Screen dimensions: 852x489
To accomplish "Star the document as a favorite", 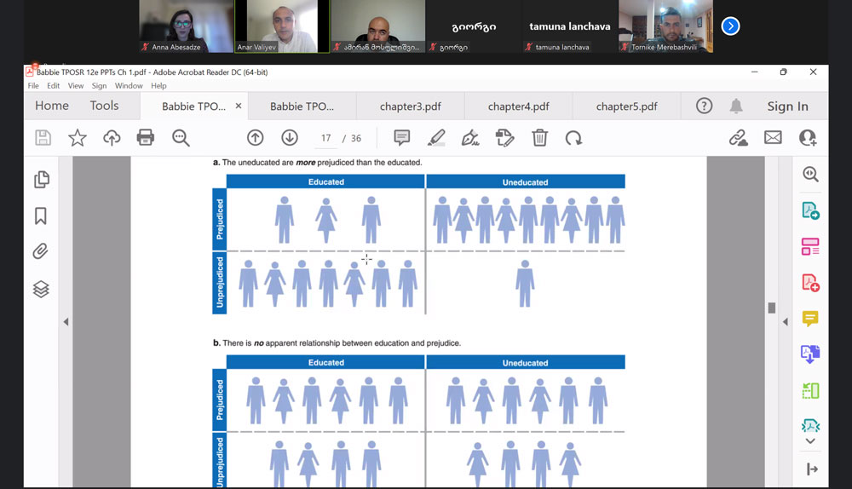I will pos(78,138).
